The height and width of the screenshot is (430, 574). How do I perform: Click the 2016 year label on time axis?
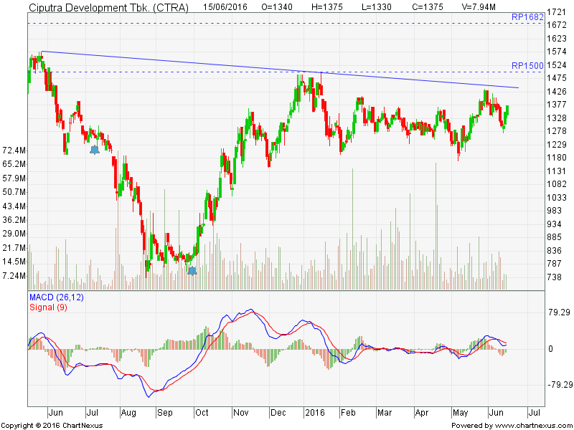point(315,413)
